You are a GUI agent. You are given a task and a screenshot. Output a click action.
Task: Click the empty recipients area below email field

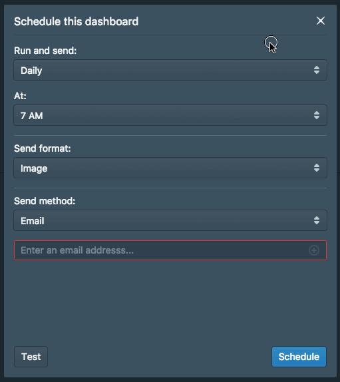[170, 302]
